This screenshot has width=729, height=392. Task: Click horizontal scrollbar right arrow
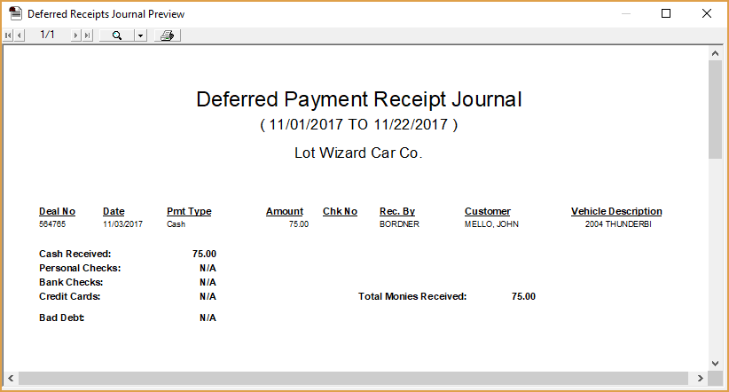click(700, 379)
